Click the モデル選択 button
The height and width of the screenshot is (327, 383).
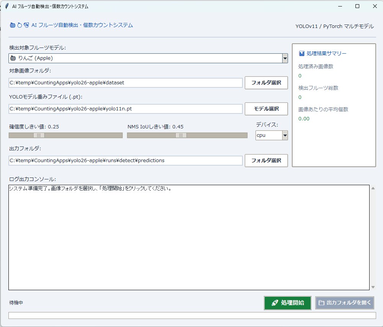click(266, 109)
